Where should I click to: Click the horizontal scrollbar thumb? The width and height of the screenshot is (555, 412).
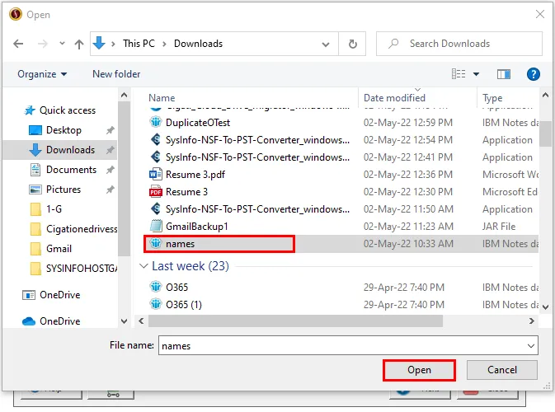[295, 321]
